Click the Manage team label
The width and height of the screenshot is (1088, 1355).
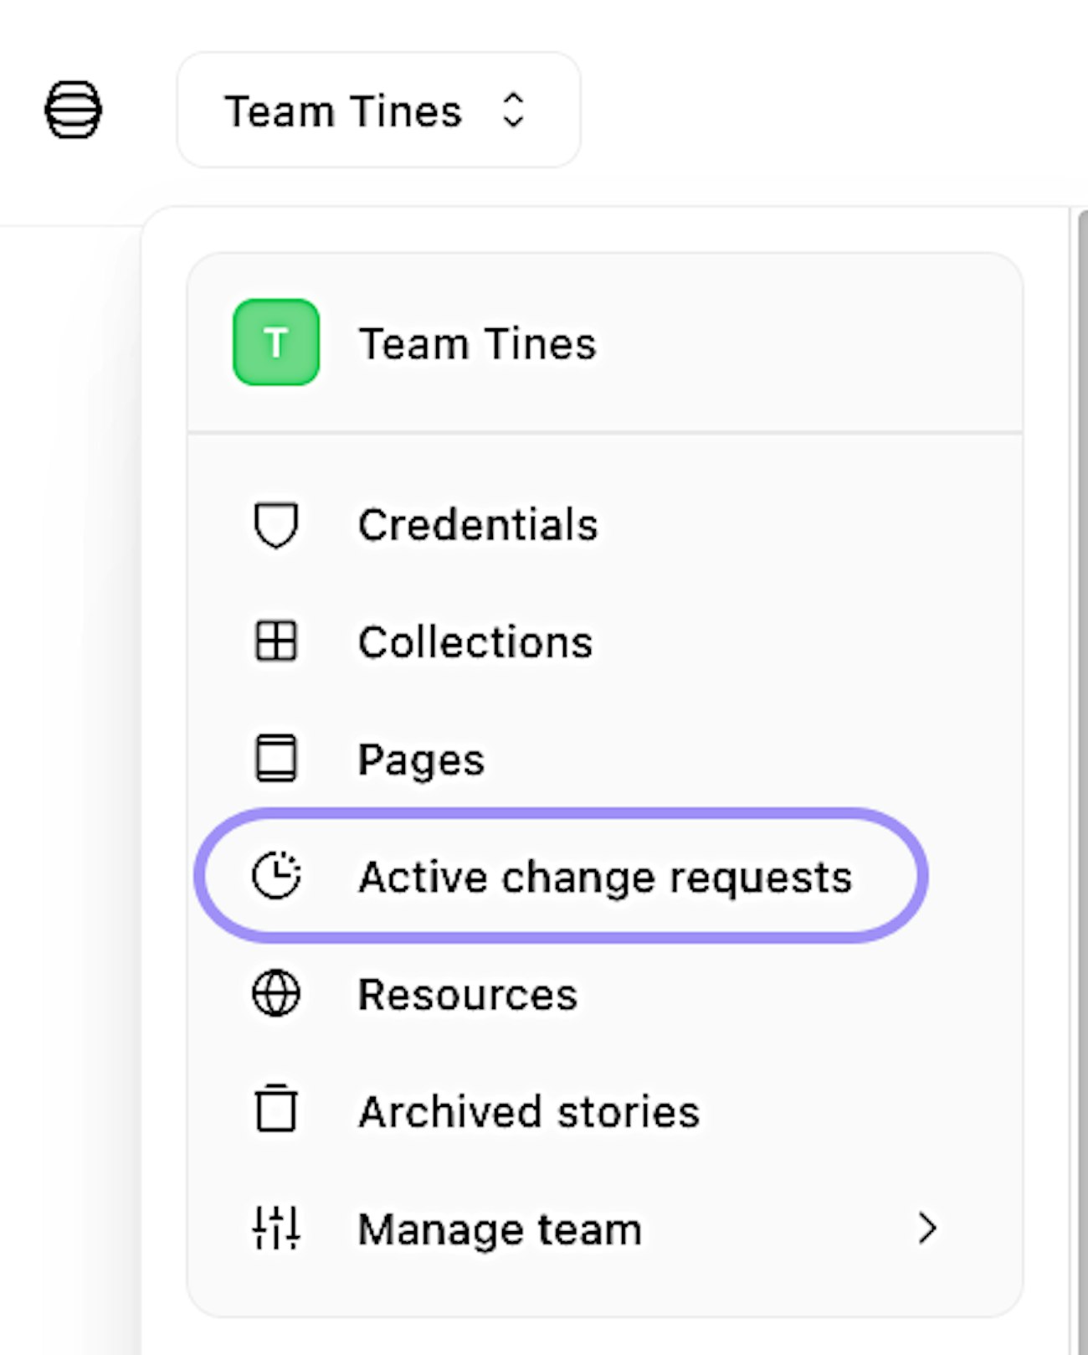click(500, 1229)
